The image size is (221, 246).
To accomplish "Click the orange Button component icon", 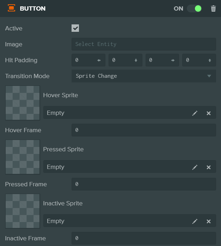I will [11, 8].
